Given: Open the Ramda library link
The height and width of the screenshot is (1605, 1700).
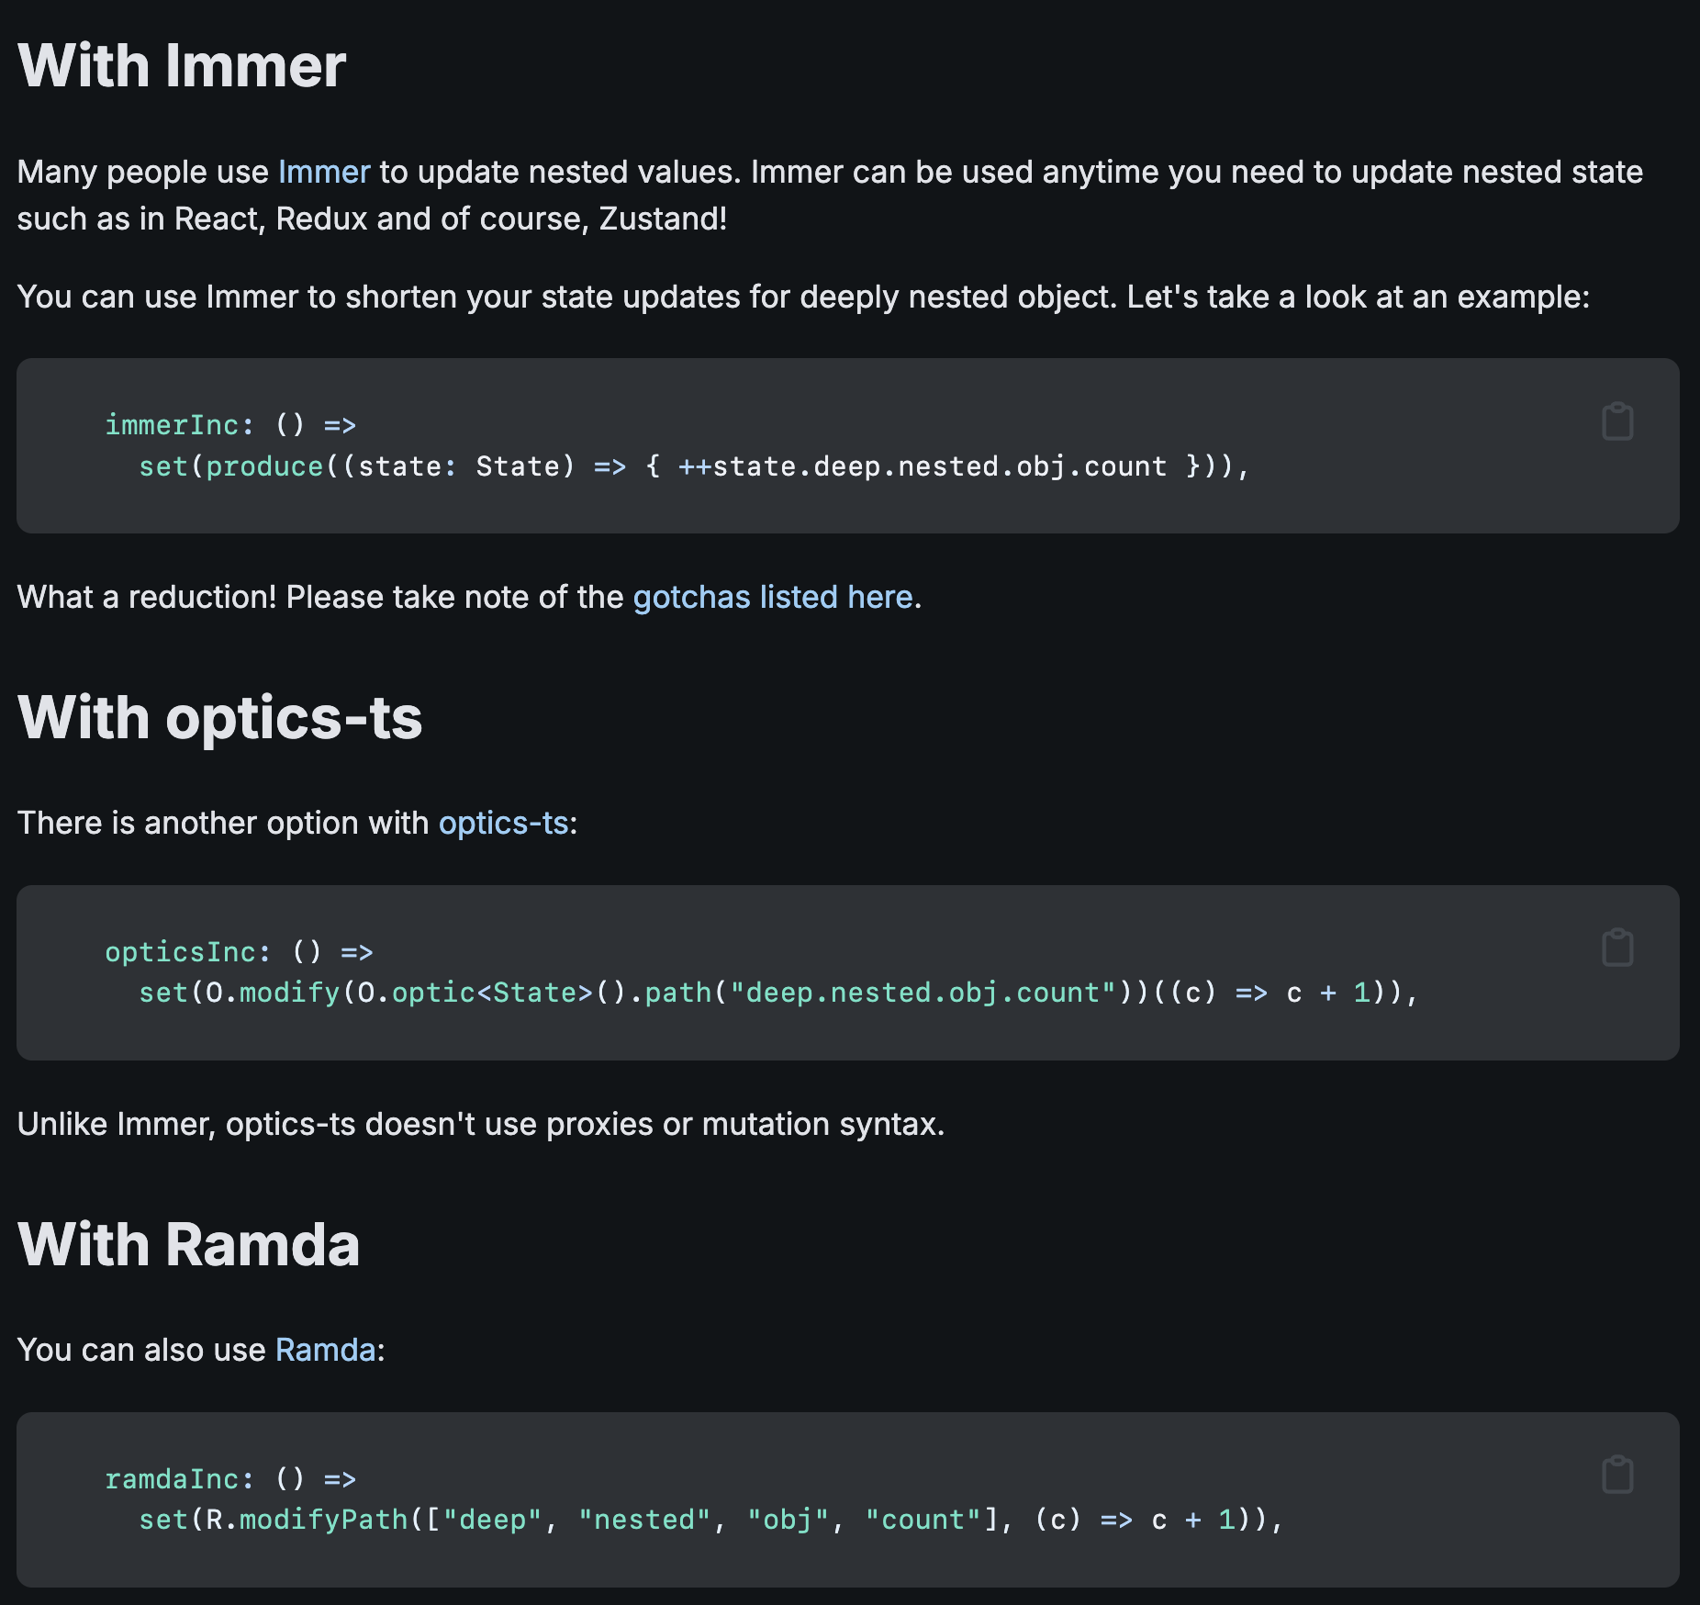Looking at the screenshot, I should 326,1350.
